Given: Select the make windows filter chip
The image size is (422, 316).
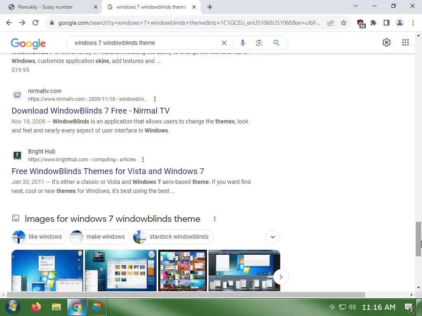Looking at the screenshot, I should pyautogui.click(x=99, y=237).
